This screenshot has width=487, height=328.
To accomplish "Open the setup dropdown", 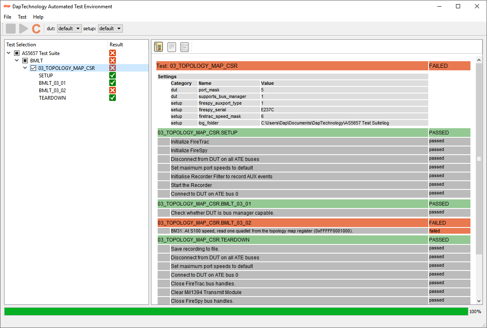I will click(110, 29).
